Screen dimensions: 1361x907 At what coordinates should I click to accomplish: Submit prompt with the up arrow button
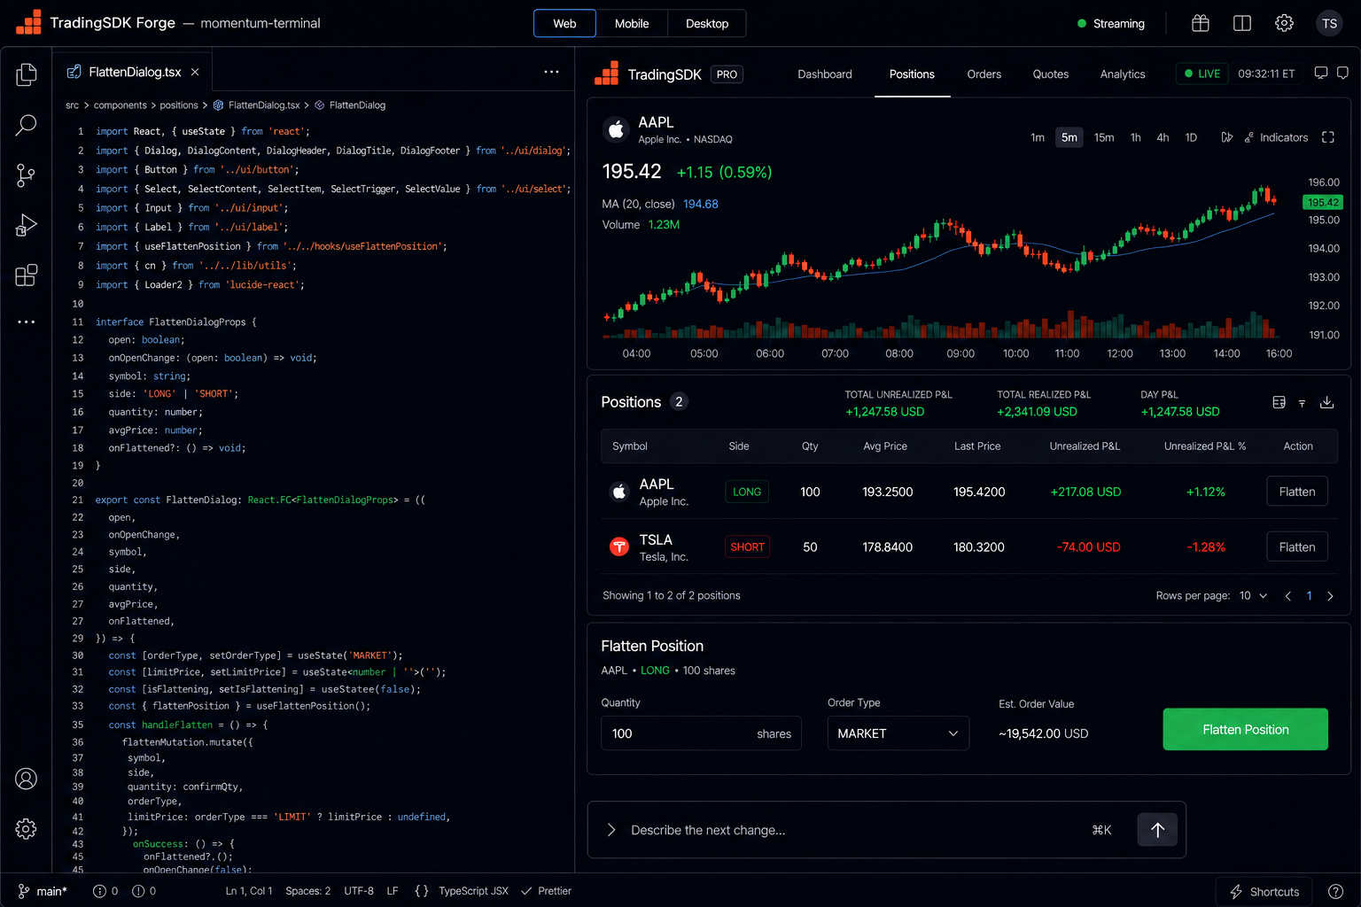1157,830
